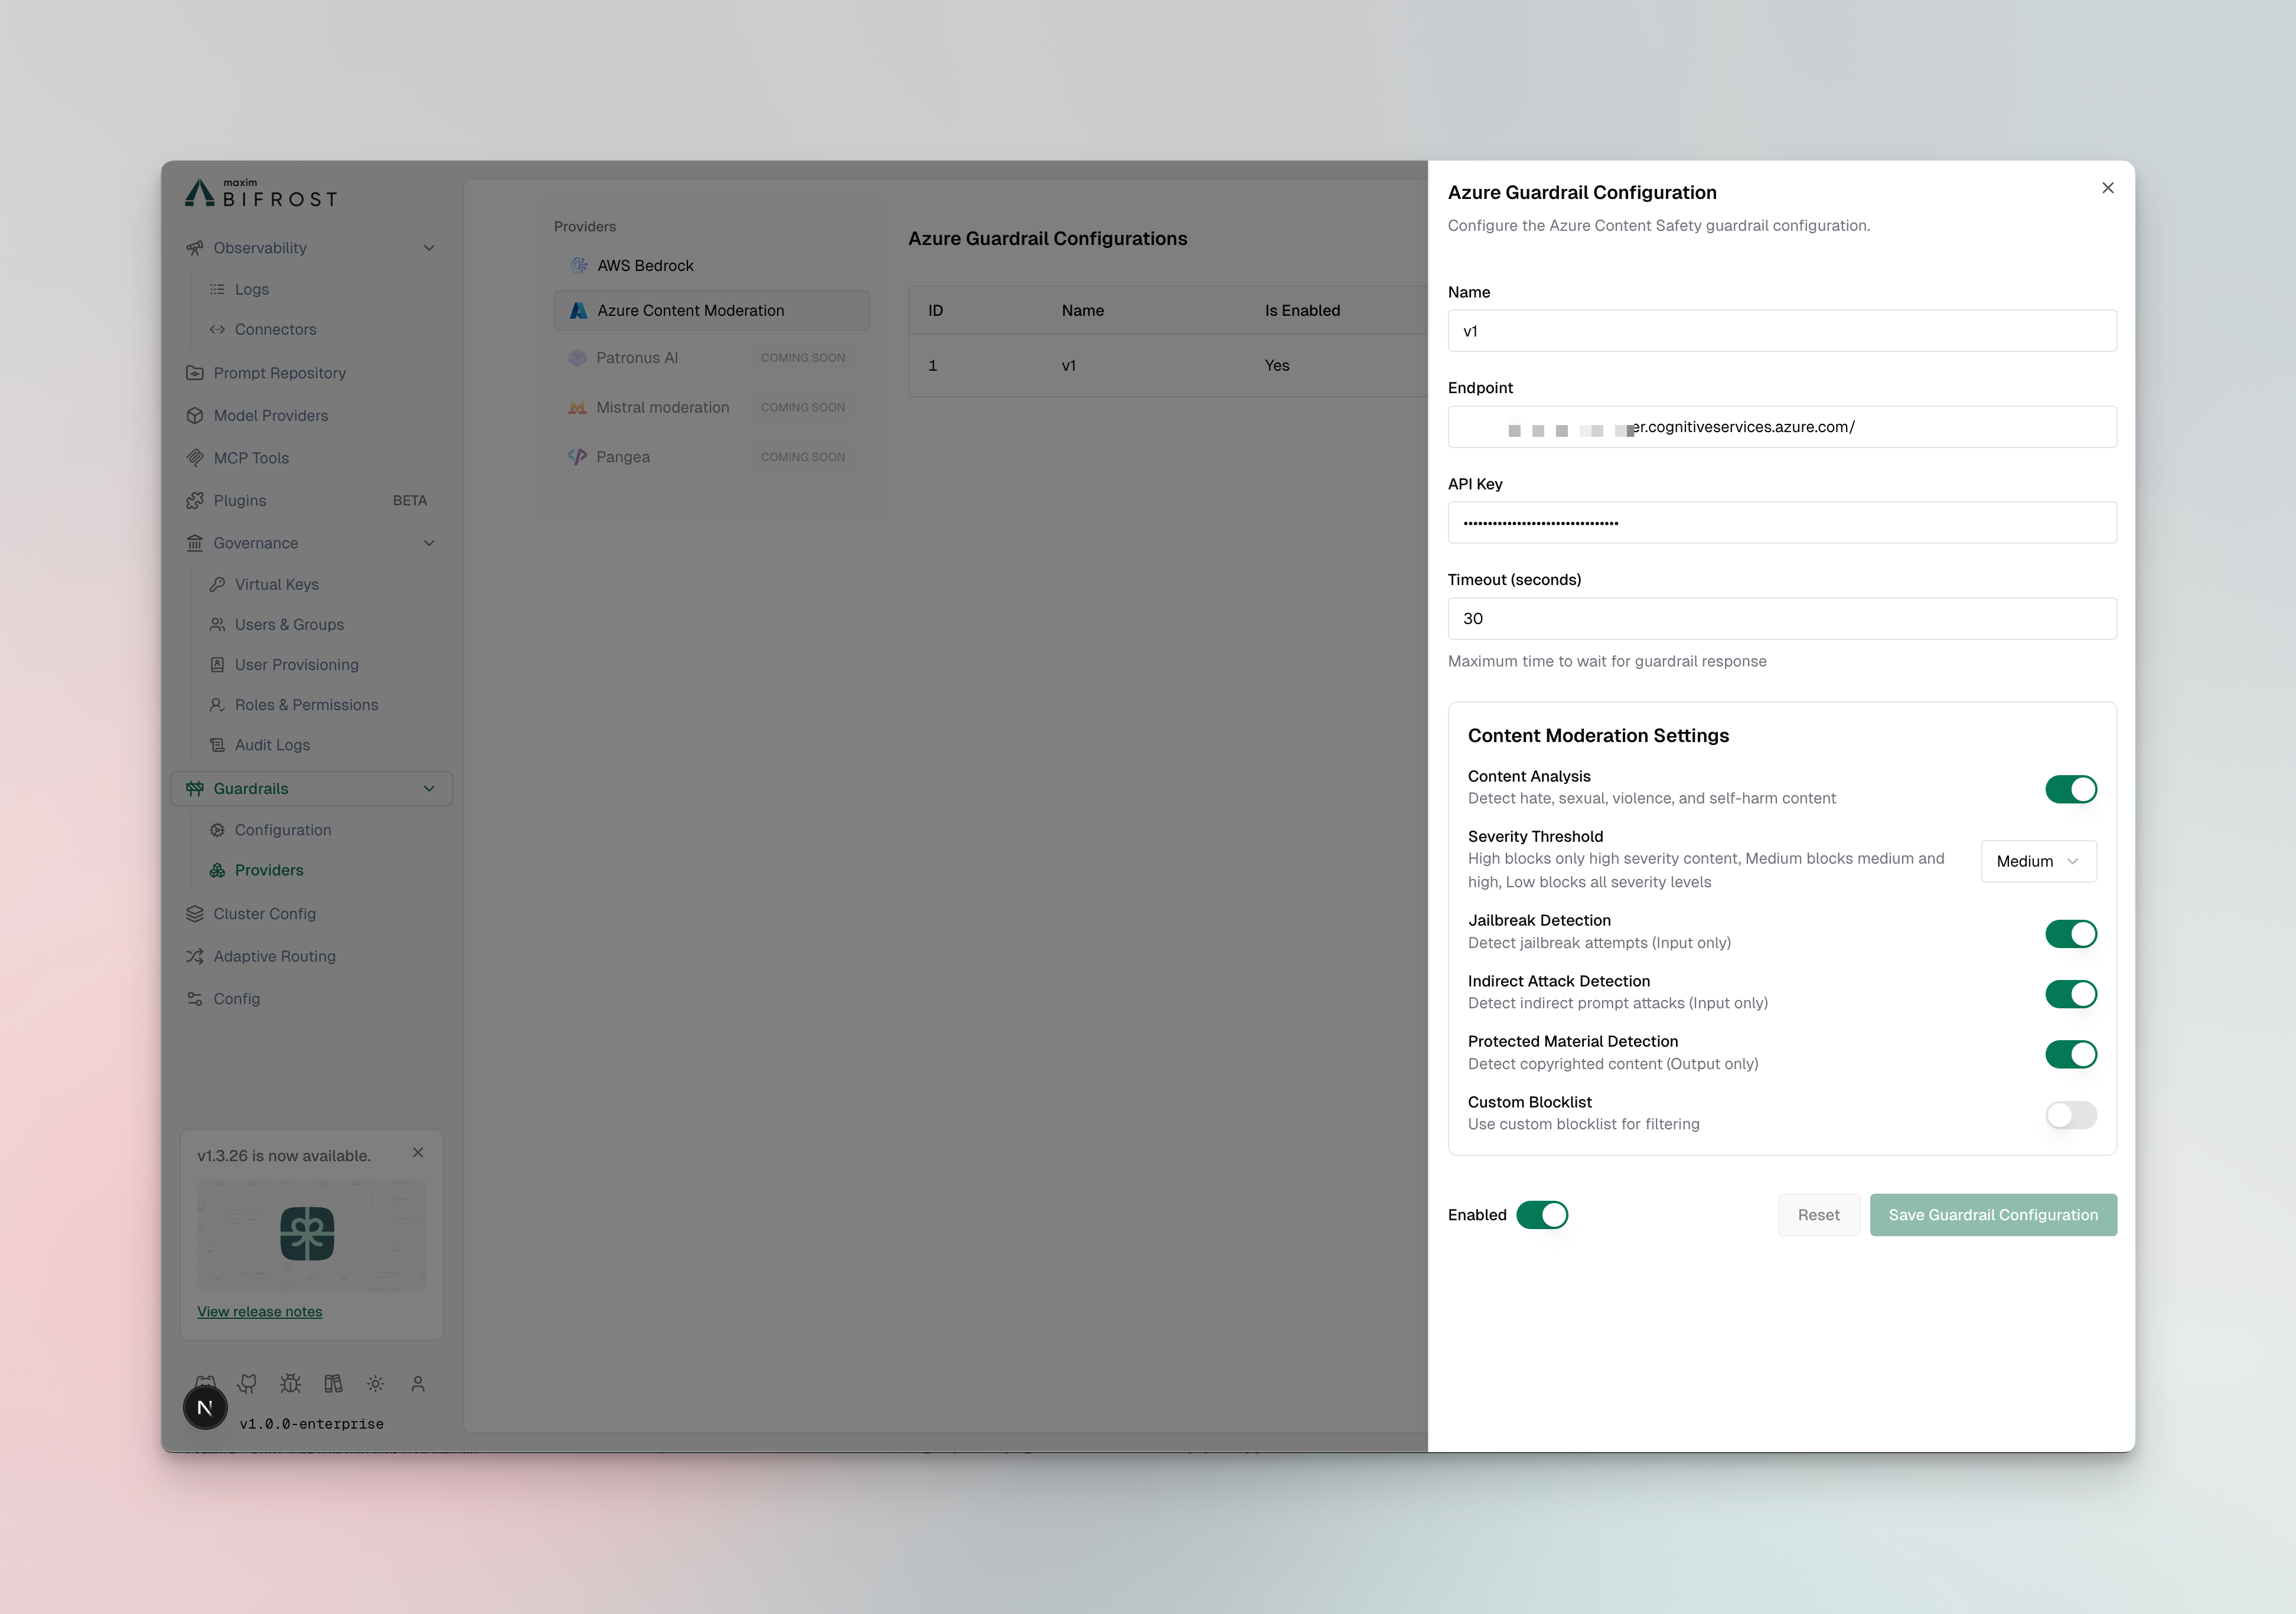This screenshot has width=2296, height=1614.
Task: Select Azure Content Moderation provider
Action: (711, 311)
